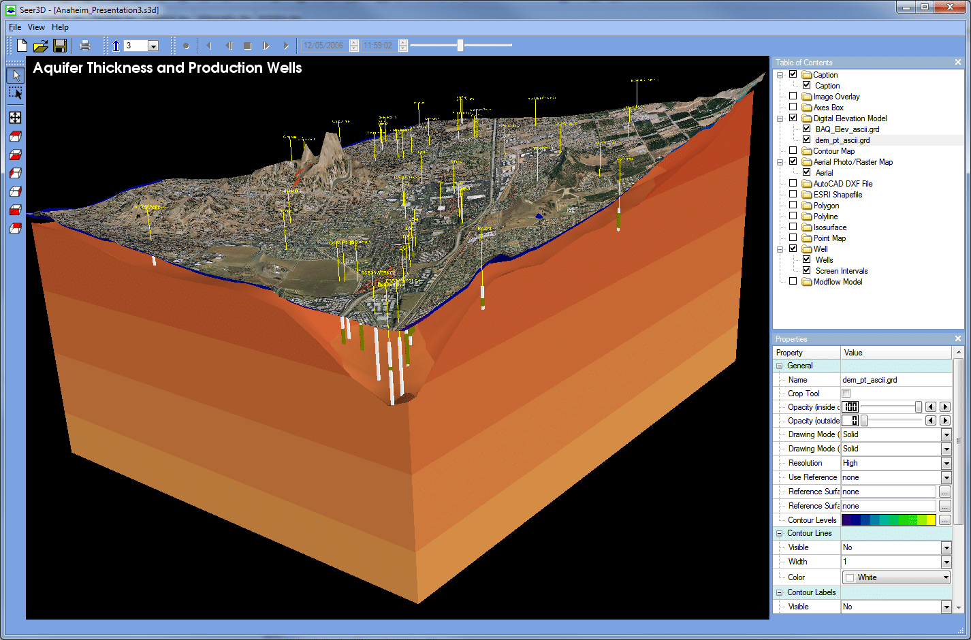Viewport: 971px width, 640px height.
Task: Open the View menu
Action: (x=36, y=27)
